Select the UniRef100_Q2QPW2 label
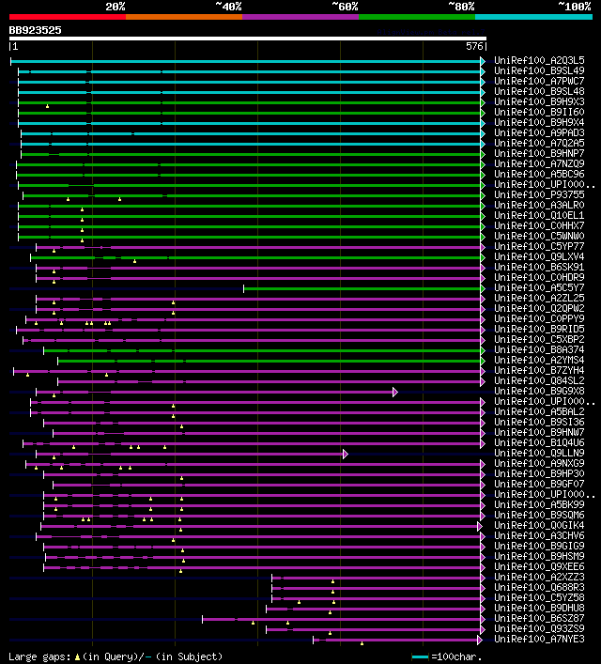The width and height of the screenshot is (601, 664). 539,308
